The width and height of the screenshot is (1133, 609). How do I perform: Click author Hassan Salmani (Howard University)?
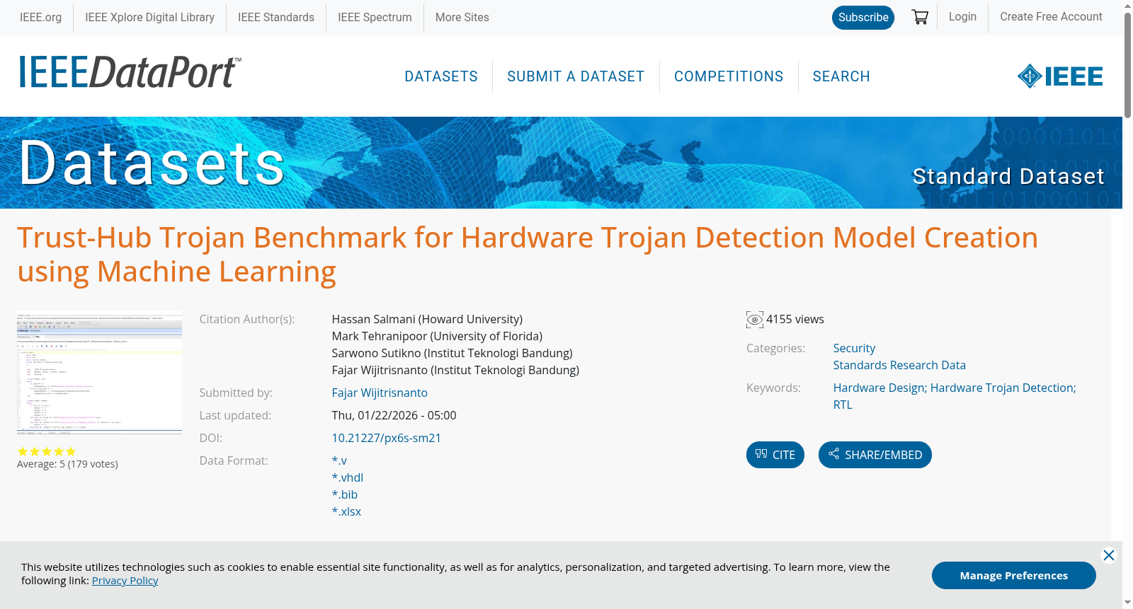pos(427,319)
